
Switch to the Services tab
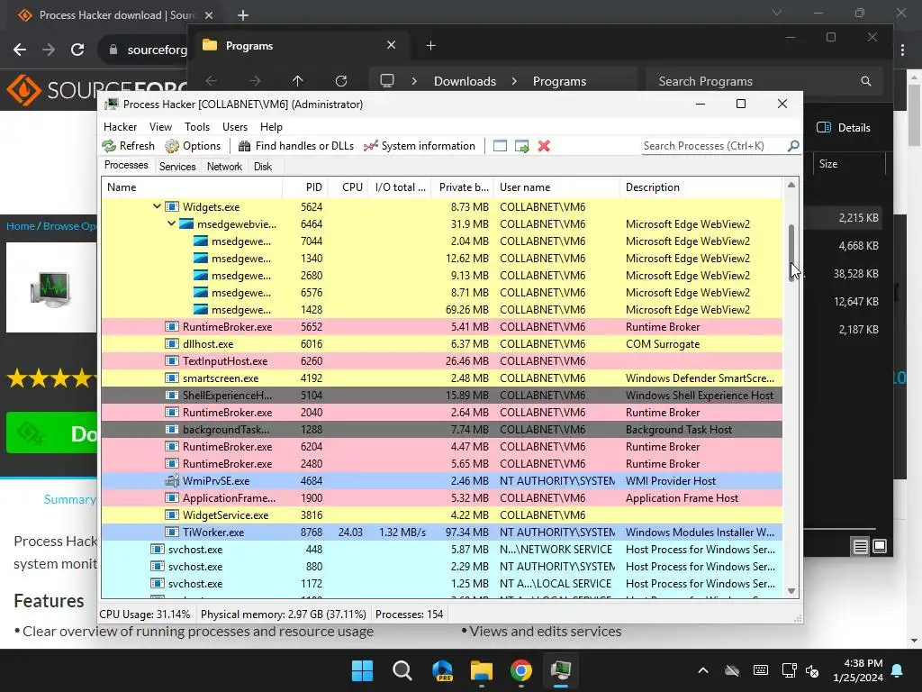tap(177, 167)
